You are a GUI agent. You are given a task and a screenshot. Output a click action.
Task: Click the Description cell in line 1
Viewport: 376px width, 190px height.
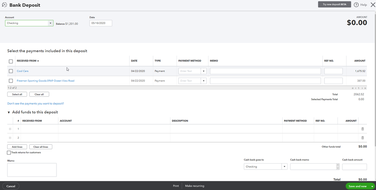click(226, 129)
